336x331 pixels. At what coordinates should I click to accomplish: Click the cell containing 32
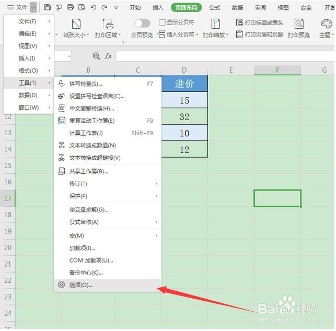(184, 116)
